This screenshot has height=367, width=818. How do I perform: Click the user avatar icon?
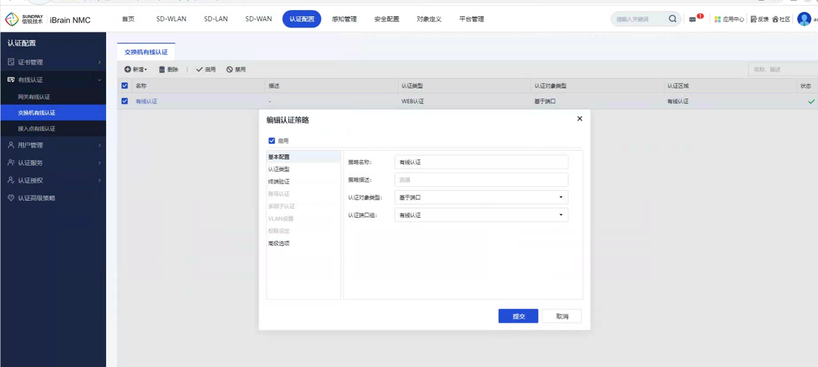tap(804, 19)
